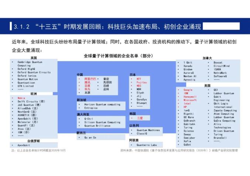
Task: Click the slide title starting with 3.1.2
Action: (x=107, y=27)
